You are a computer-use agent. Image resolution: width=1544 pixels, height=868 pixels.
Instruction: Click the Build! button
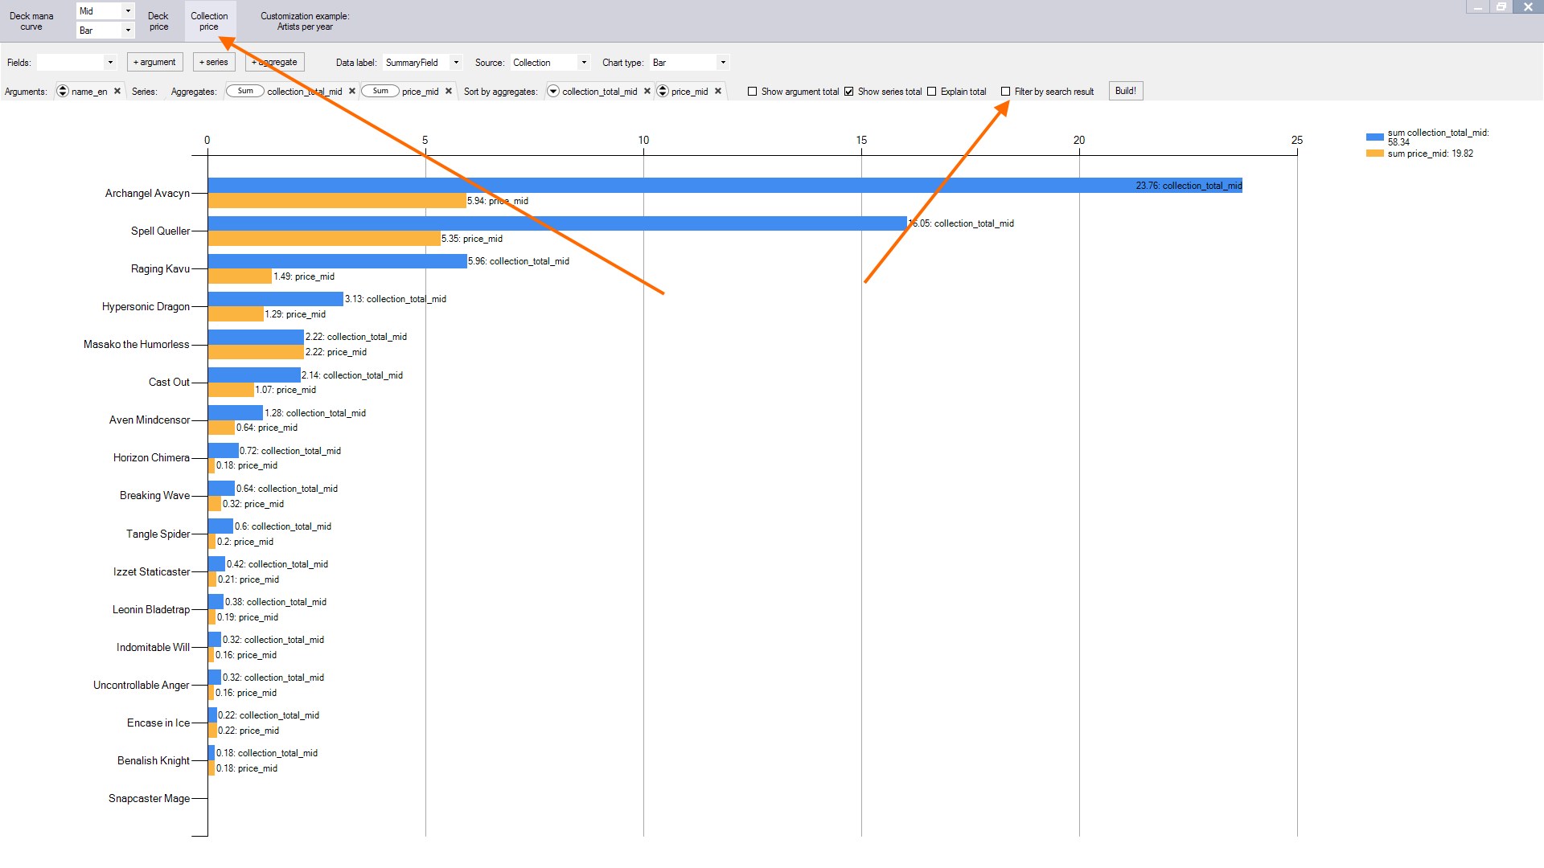[1125, 91]
